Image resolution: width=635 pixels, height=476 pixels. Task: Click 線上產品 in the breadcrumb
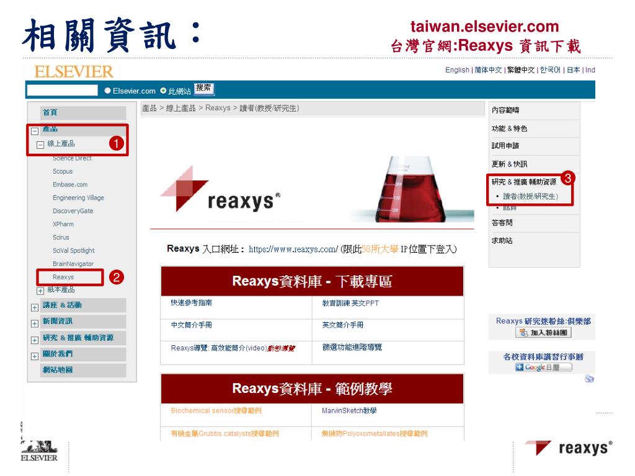(181, 108)
